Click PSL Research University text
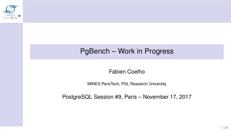231x130 pixels. (144, 84)
